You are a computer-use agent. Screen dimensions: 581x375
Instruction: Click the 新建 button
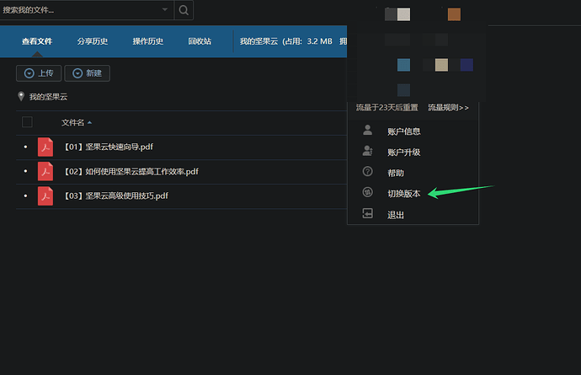click(87, 73)
